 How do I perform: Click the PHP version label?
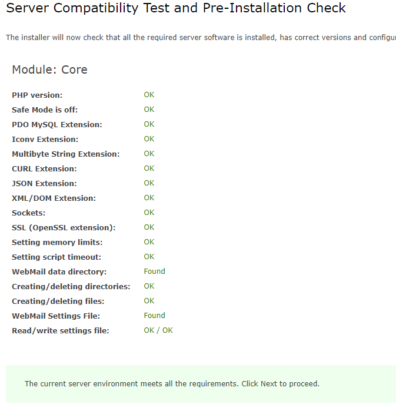coord(37,95)
